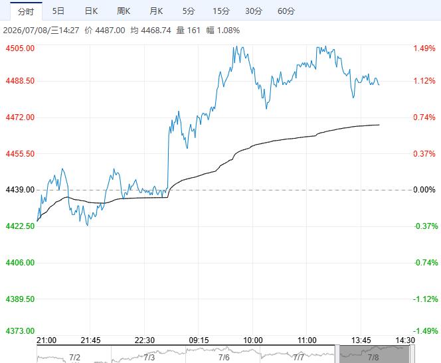The width and height of the screenshot is (441, 363).
Task: Click the right handle of the range selector
Action: [x=412, y=354]
